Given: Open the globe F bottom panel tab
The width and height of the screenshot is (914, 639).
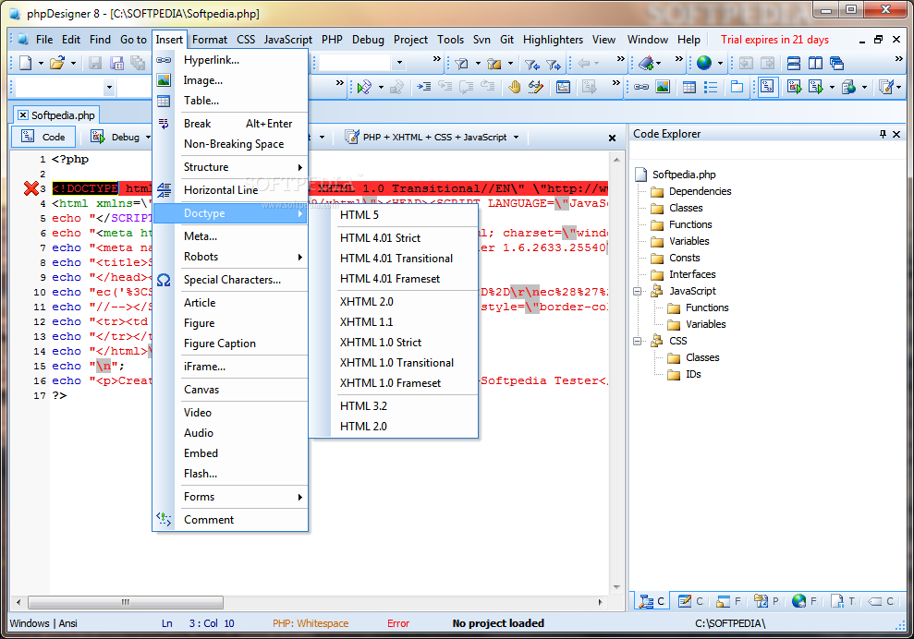Looking at the screenshot, I should coord(804,601).
